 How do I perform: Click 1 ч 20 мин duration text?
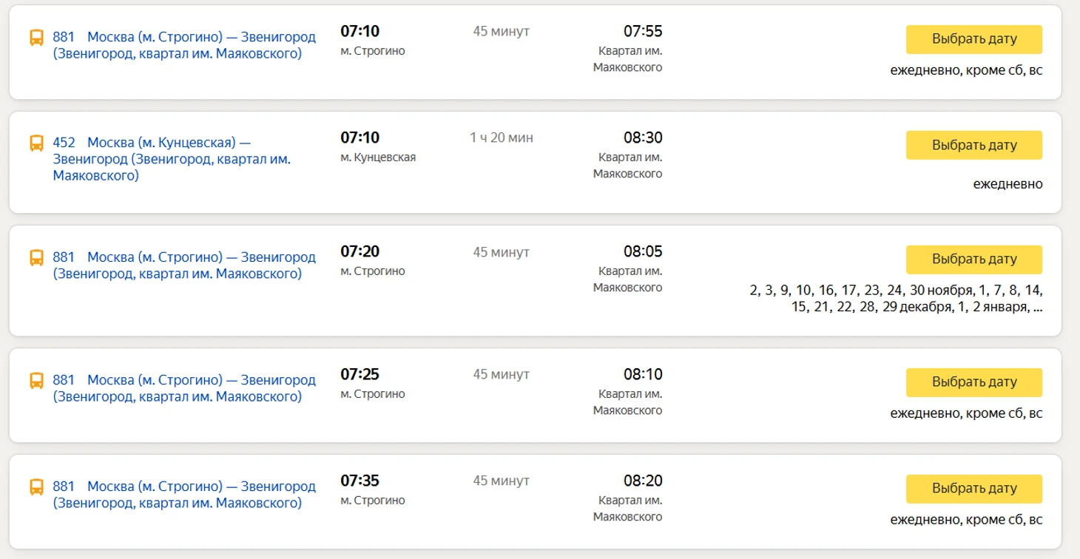click(x=501, y=138)
